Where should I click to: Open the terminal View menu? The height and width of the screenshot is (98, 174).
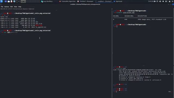15,7
